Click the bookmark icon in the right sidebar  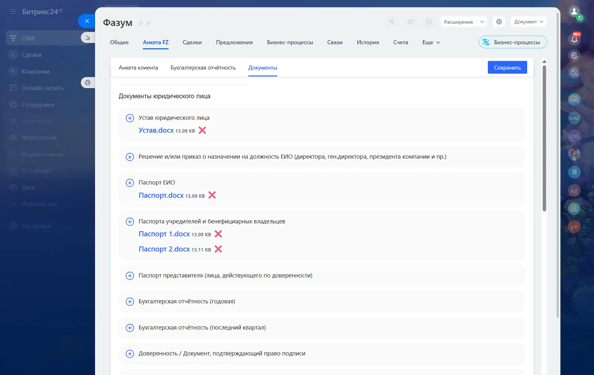574,172
